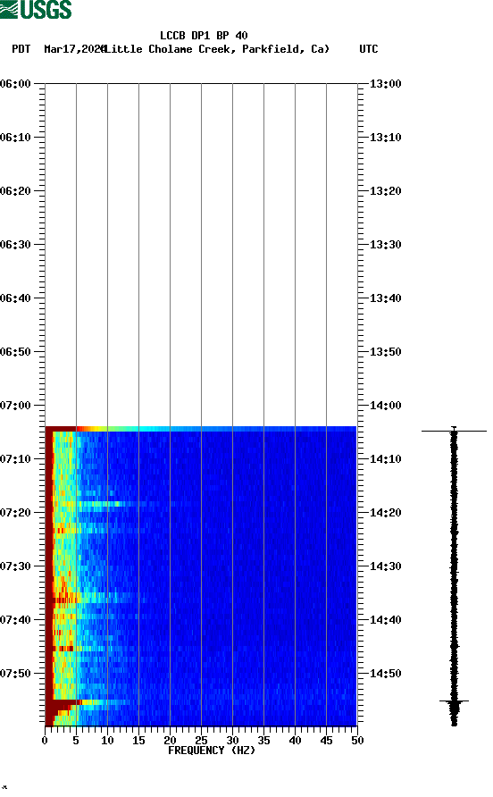Click the 07:00 PDT time label
Viewport: 493px width, 797px height.
click(16, 405)
